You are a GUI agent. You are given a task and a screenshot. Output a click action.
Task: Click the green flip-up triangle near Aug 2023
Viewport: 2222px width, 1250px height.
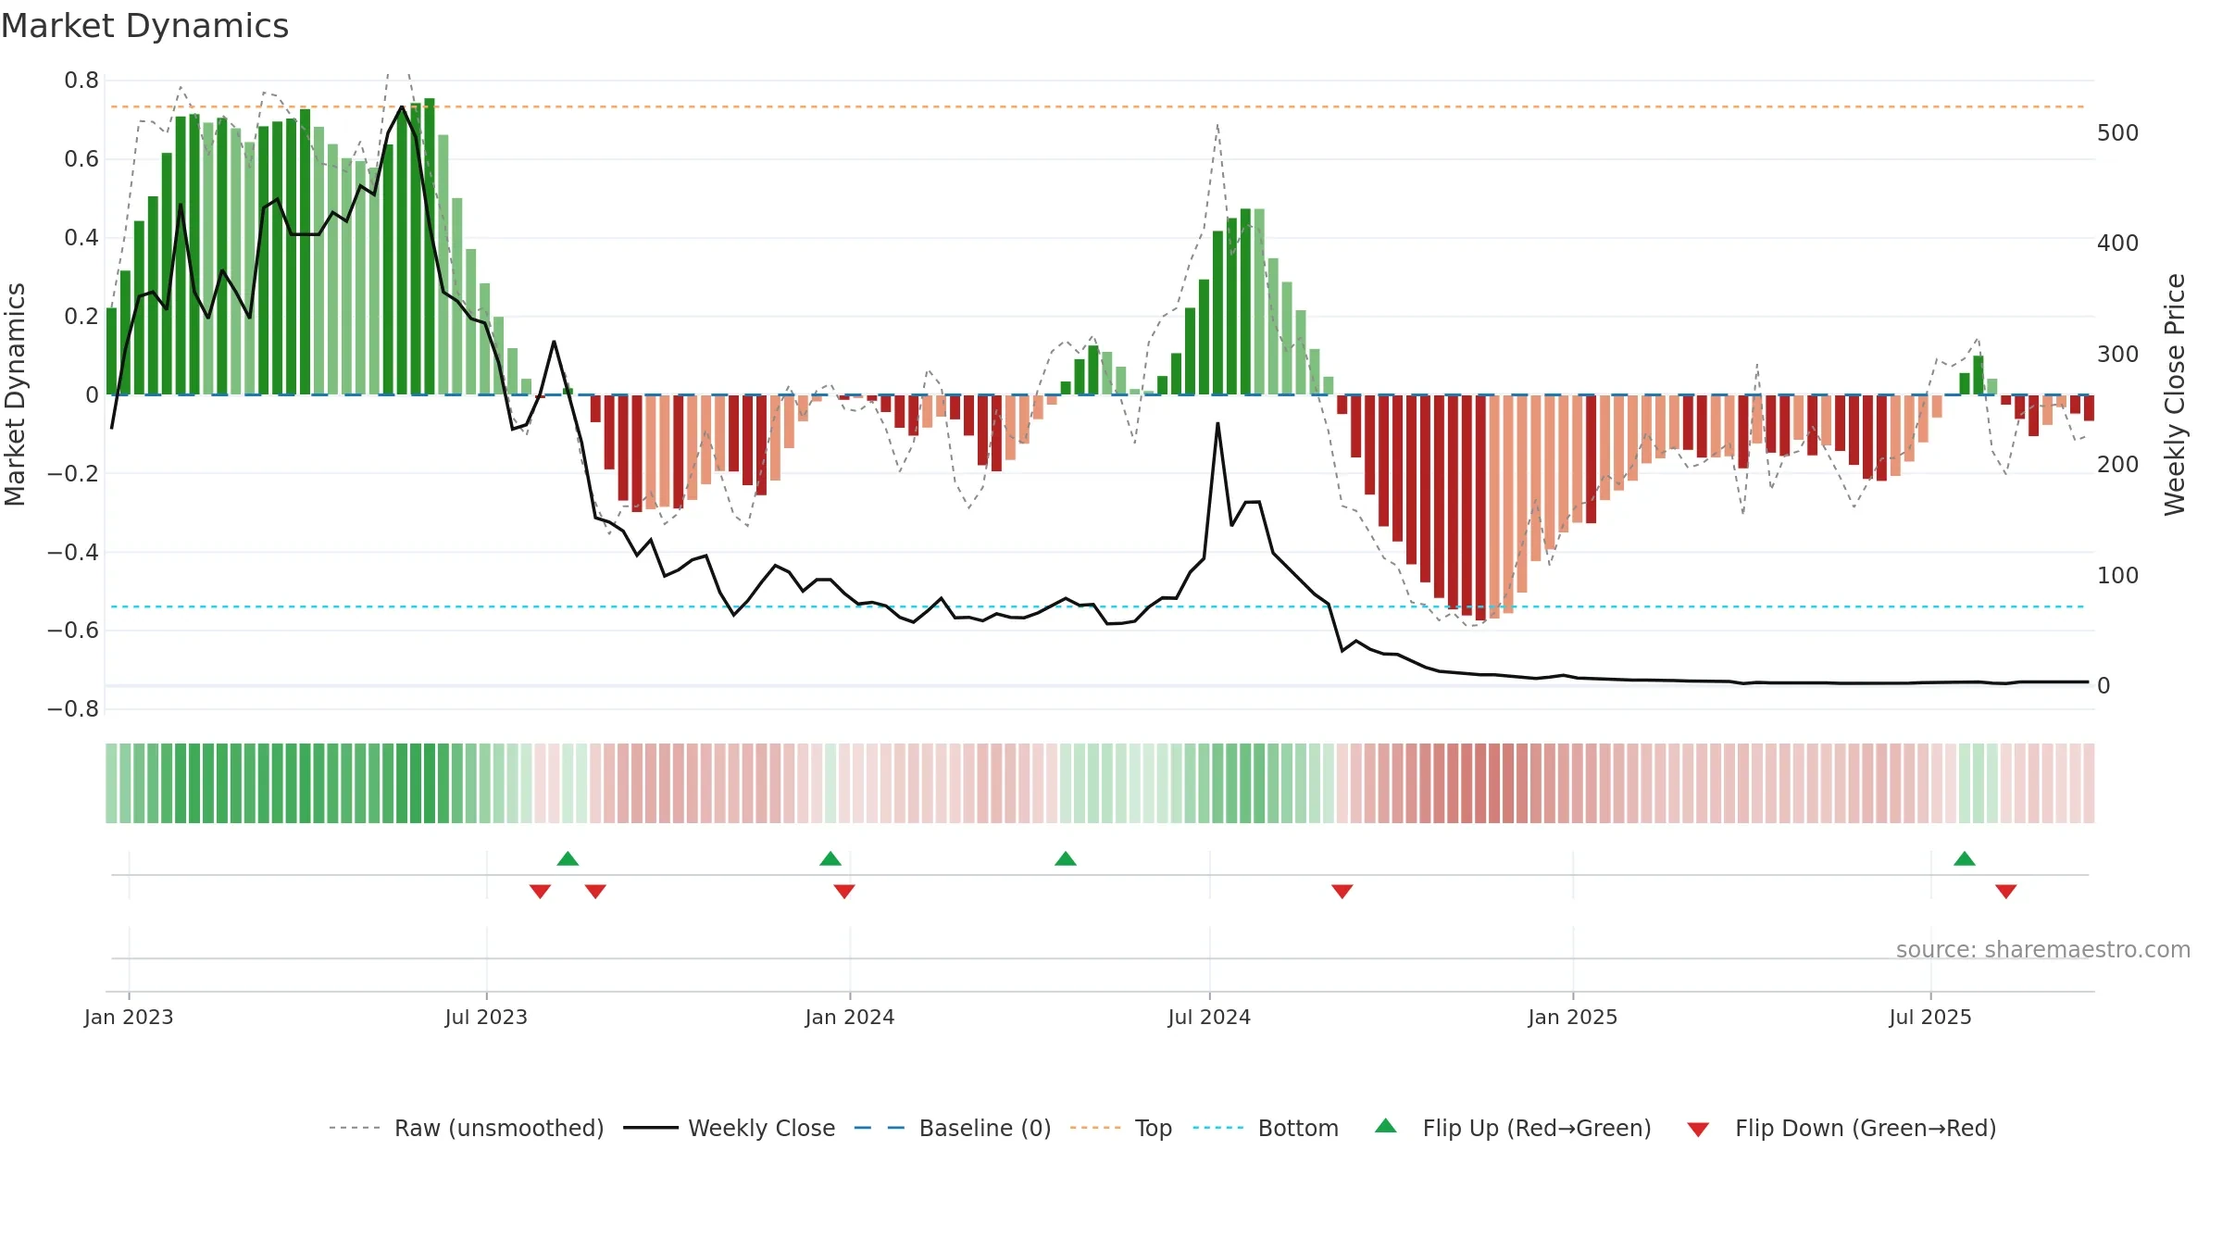pos(568,858)
